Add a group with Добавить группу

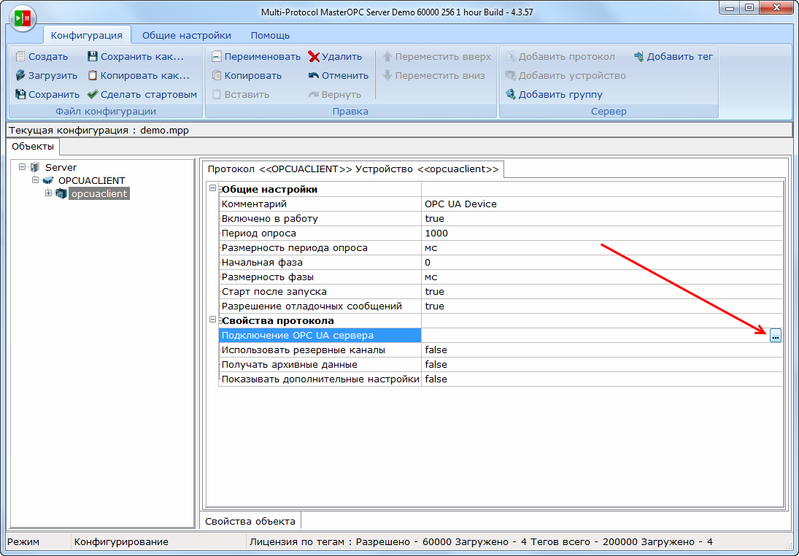(x=511, y=94)
